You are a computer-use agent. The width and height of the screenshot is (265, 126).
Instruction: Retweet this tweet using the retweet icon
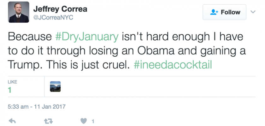tap(48, 121)
